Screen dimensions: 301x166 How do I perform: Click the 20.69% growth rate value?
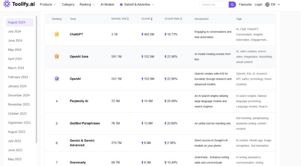(172, 123)
